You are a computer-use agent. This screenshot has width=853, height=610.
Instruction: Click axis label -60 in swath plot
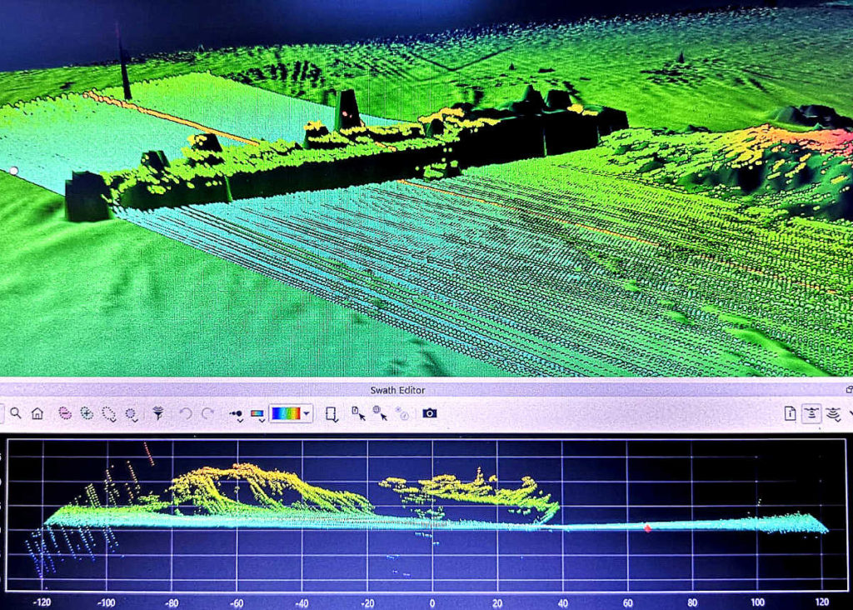tap(237, 603)
